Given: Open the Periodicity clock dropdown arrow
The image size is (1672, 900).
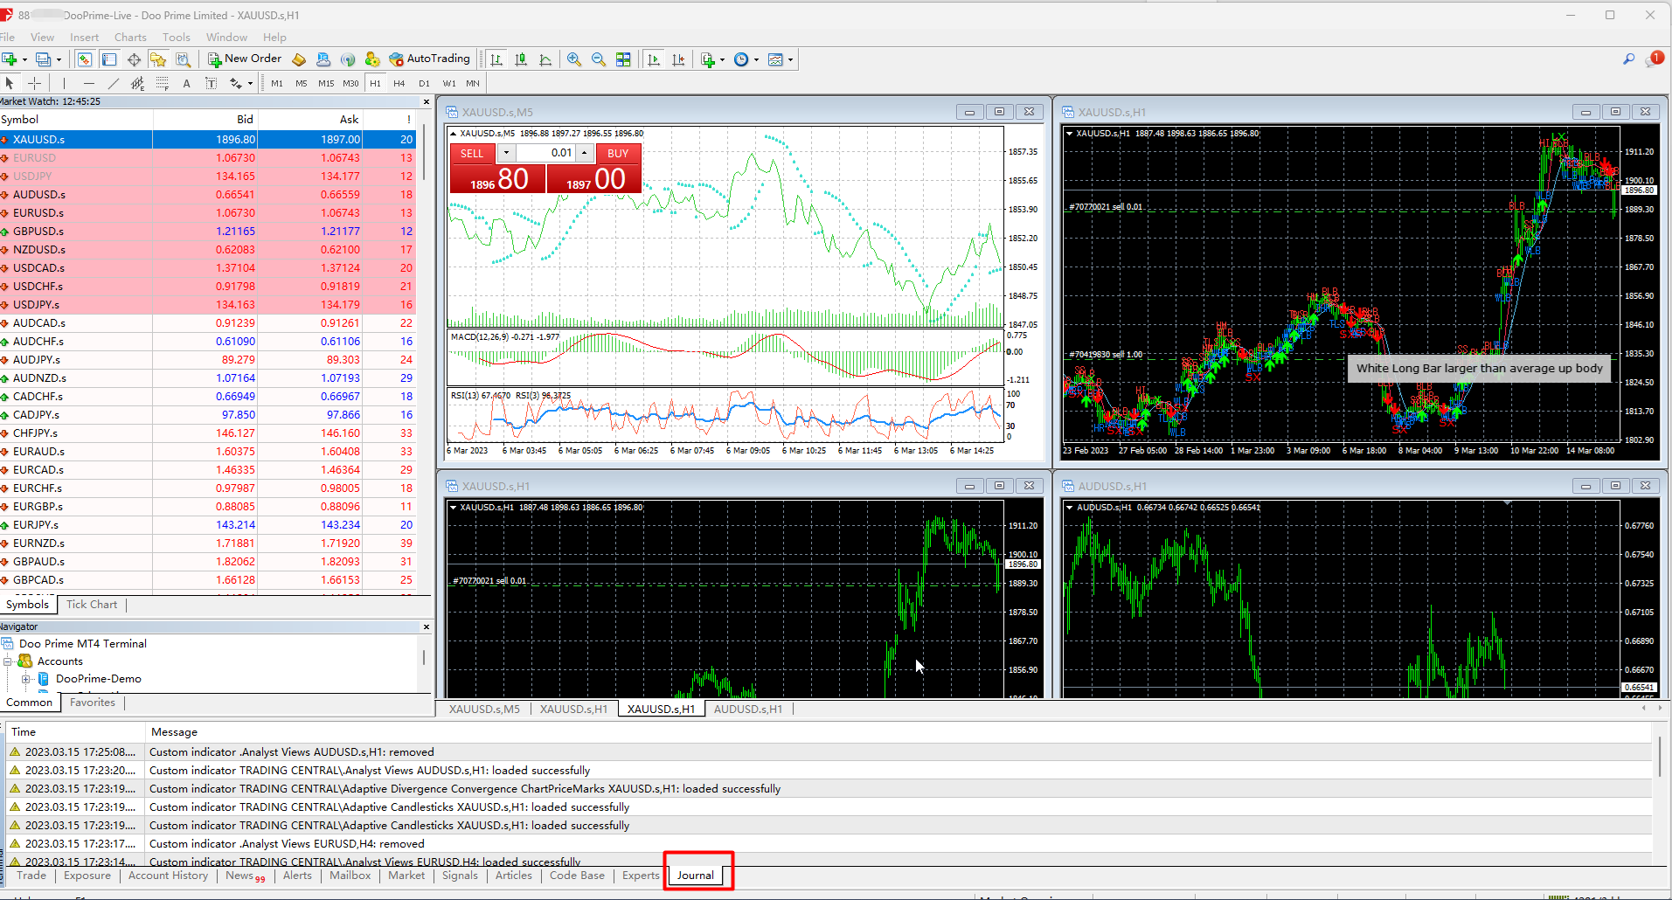Looking at the screenshot, I should click(x=756, y=60).
